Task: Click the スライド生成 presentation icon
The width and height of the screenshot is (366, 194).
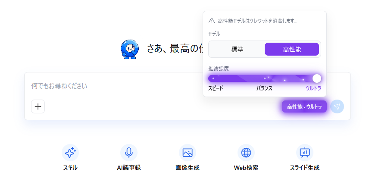Action: tap(305, 153)
